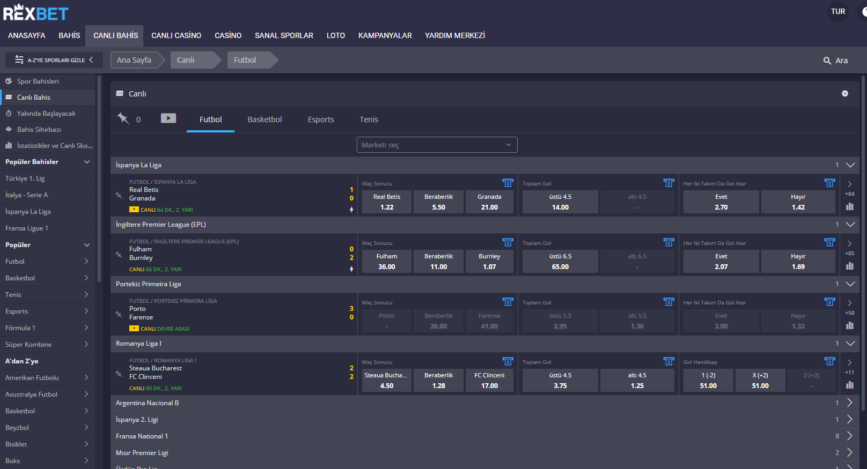Switch to the Tenis tab

(x=369, y=120)
